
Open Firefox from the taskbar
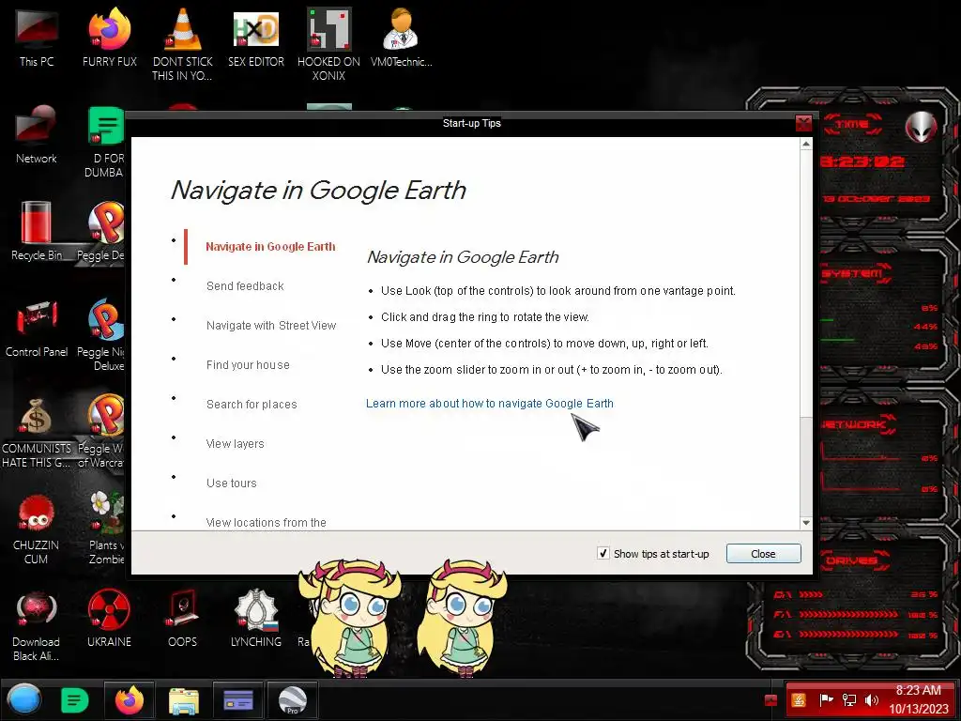129,700
